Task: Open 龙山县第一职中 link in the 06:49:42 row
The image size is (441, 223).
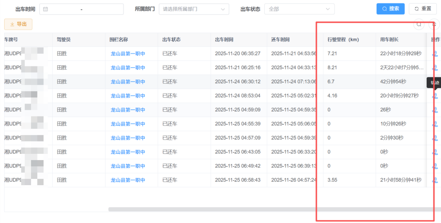Action: click(x=128, y=166)
